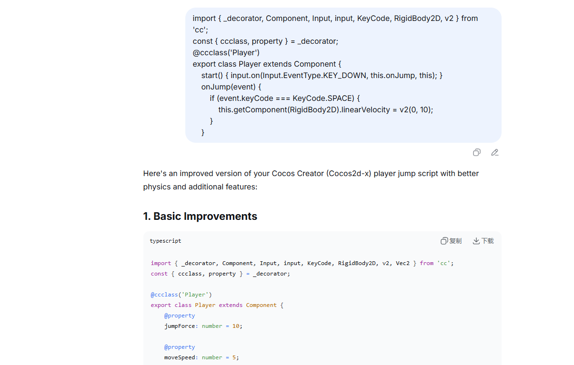Click the "onJump(event) {" line in user message
This screenshot has width=574, height=365.
point(231,87)
